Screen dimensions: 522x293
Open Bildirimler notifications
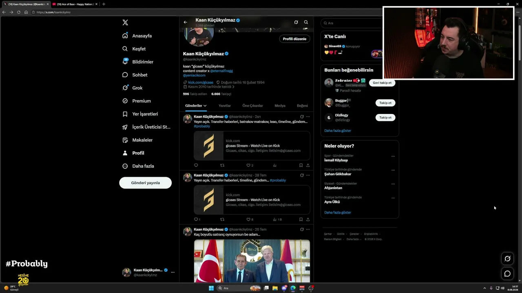138,62
